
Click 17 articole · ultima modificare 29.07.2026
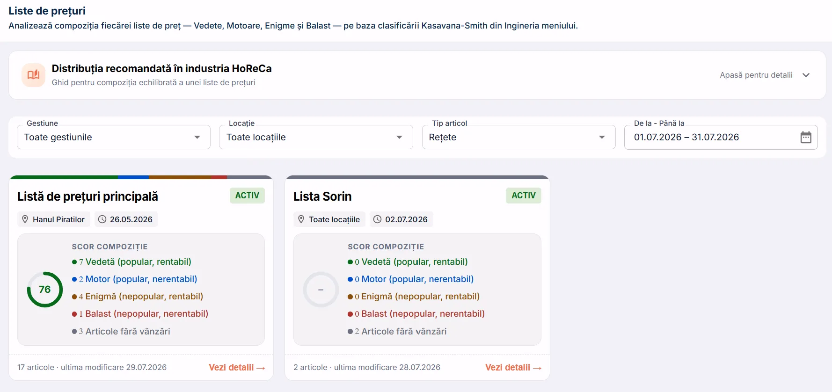click(x=92, y=367)
